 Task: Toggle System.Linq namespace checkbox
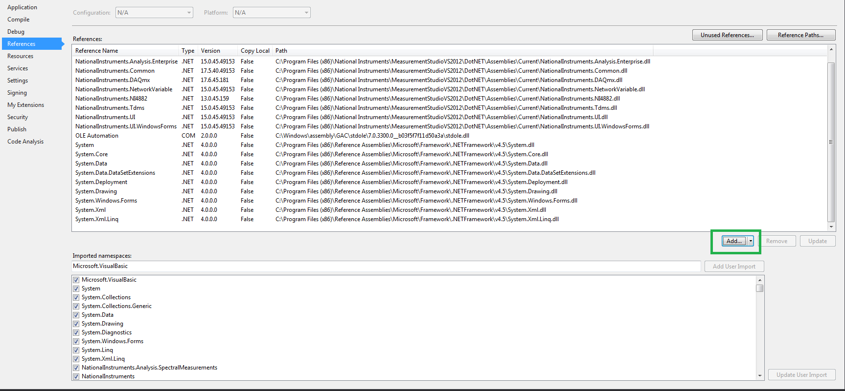(x=76, y=350)
